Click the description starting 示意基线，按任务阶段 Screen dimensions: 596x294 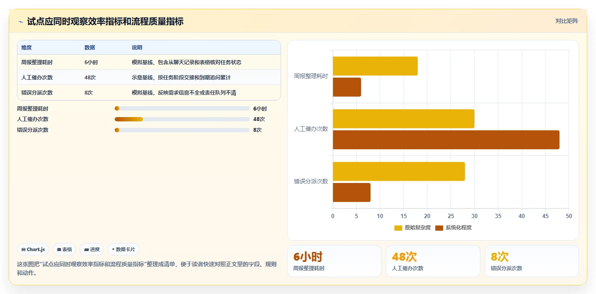[181, 78]
